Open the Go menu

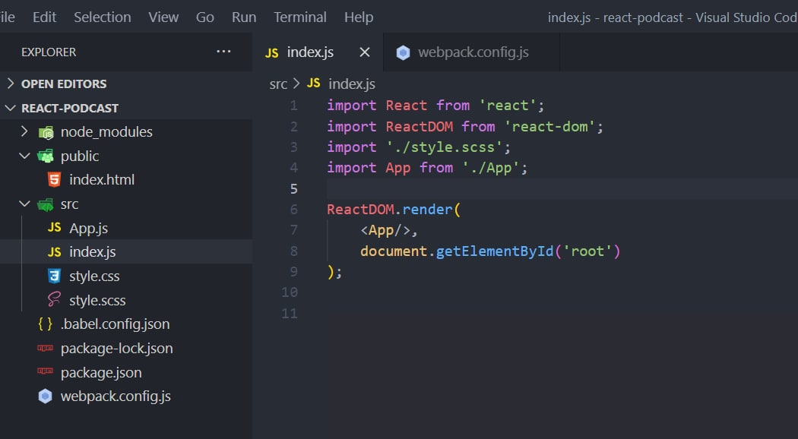click(x=205, y=17)
